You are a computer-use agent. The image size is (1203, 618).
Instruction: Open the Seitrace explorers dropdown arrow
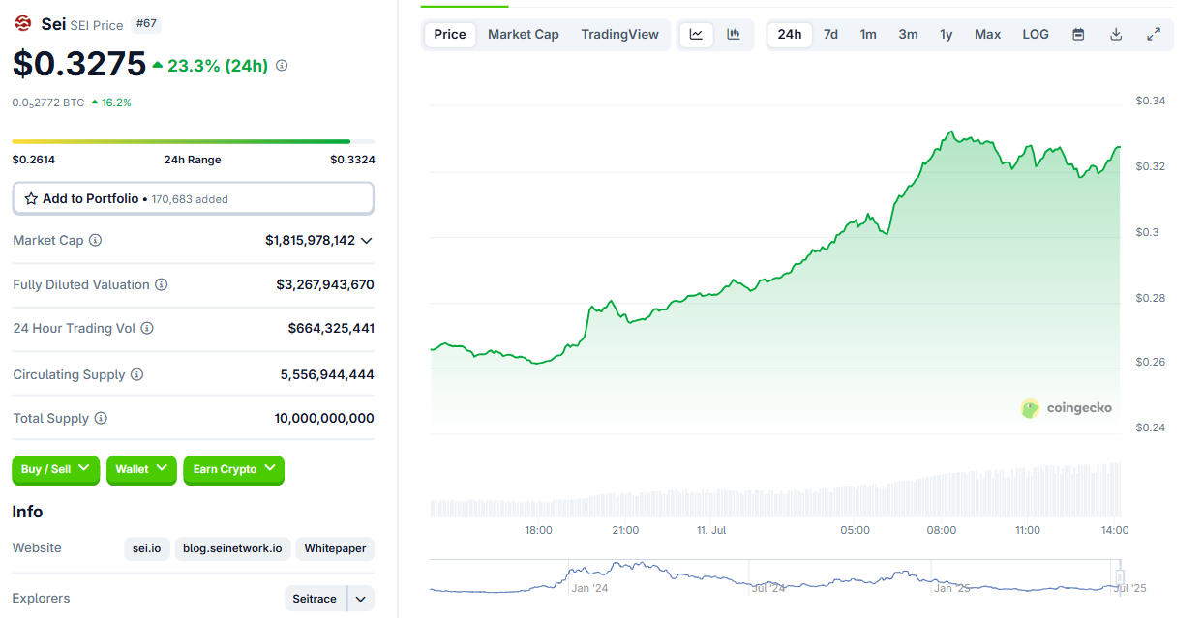click(x=360, y=599)
